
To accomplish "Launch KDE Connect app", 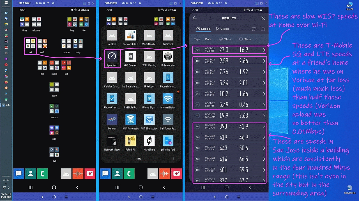I will click(x=131, y=59).
